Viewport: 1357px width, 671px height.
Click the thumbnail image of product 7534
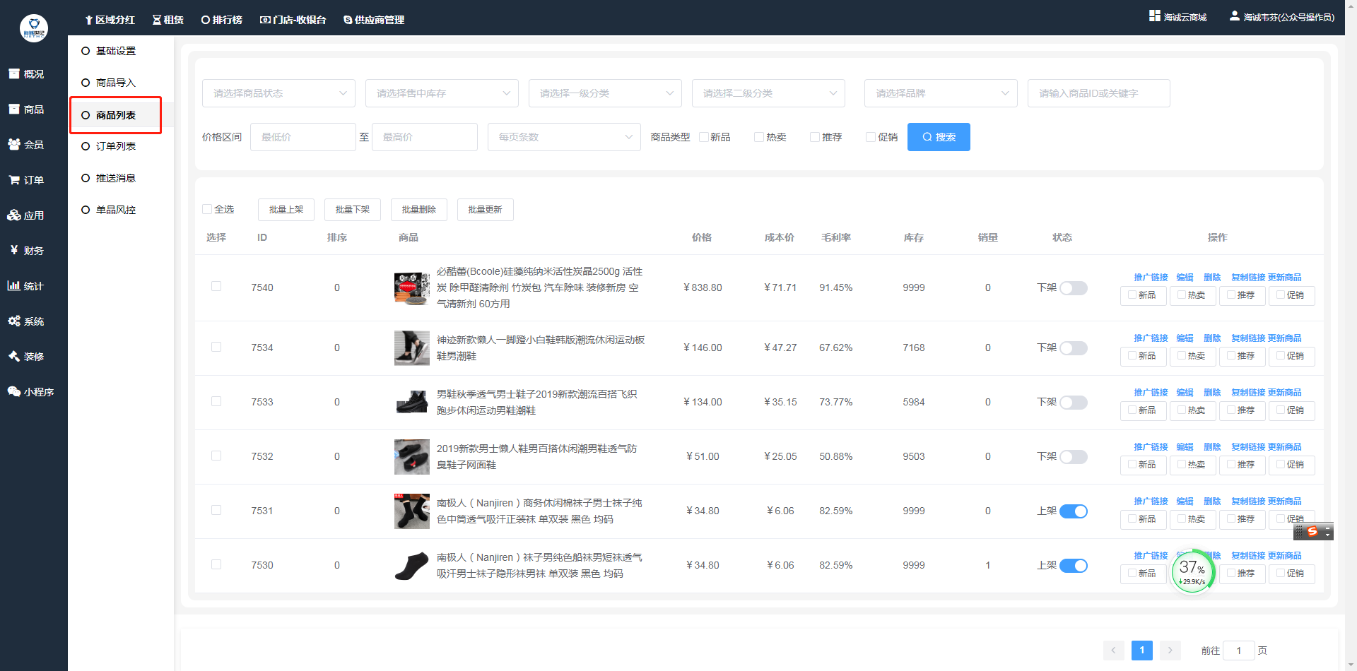point(411,348)
